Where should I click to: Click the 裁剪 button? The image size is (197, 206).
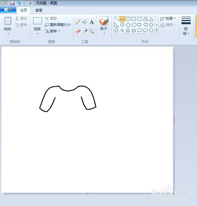point(51,18)
